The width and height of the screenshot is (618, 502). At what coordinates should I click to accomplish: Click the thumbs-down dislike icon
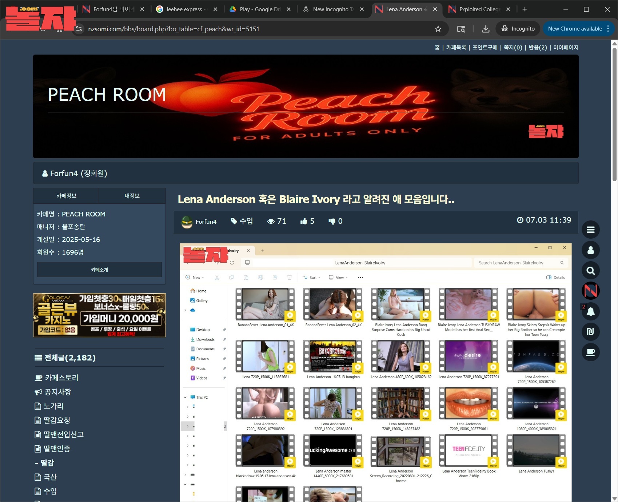(x=332, y=221)
